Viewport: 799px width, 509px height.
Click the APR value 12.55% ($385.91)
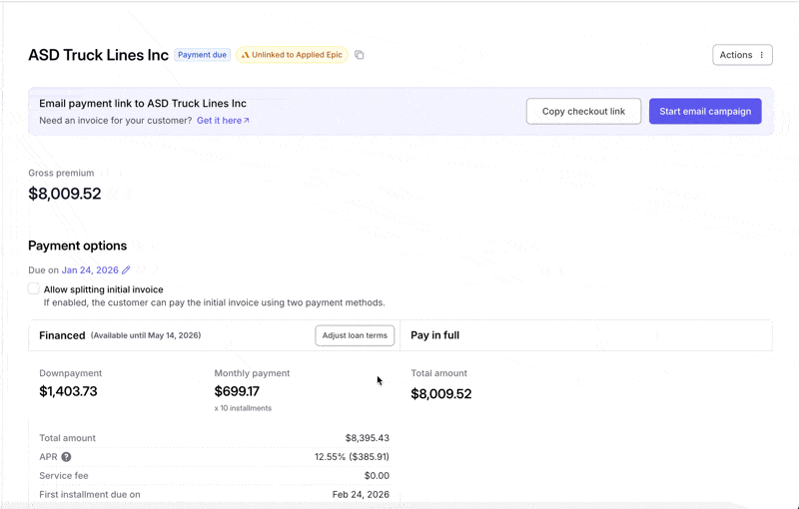pyautogui.click(x=352, y=456)
